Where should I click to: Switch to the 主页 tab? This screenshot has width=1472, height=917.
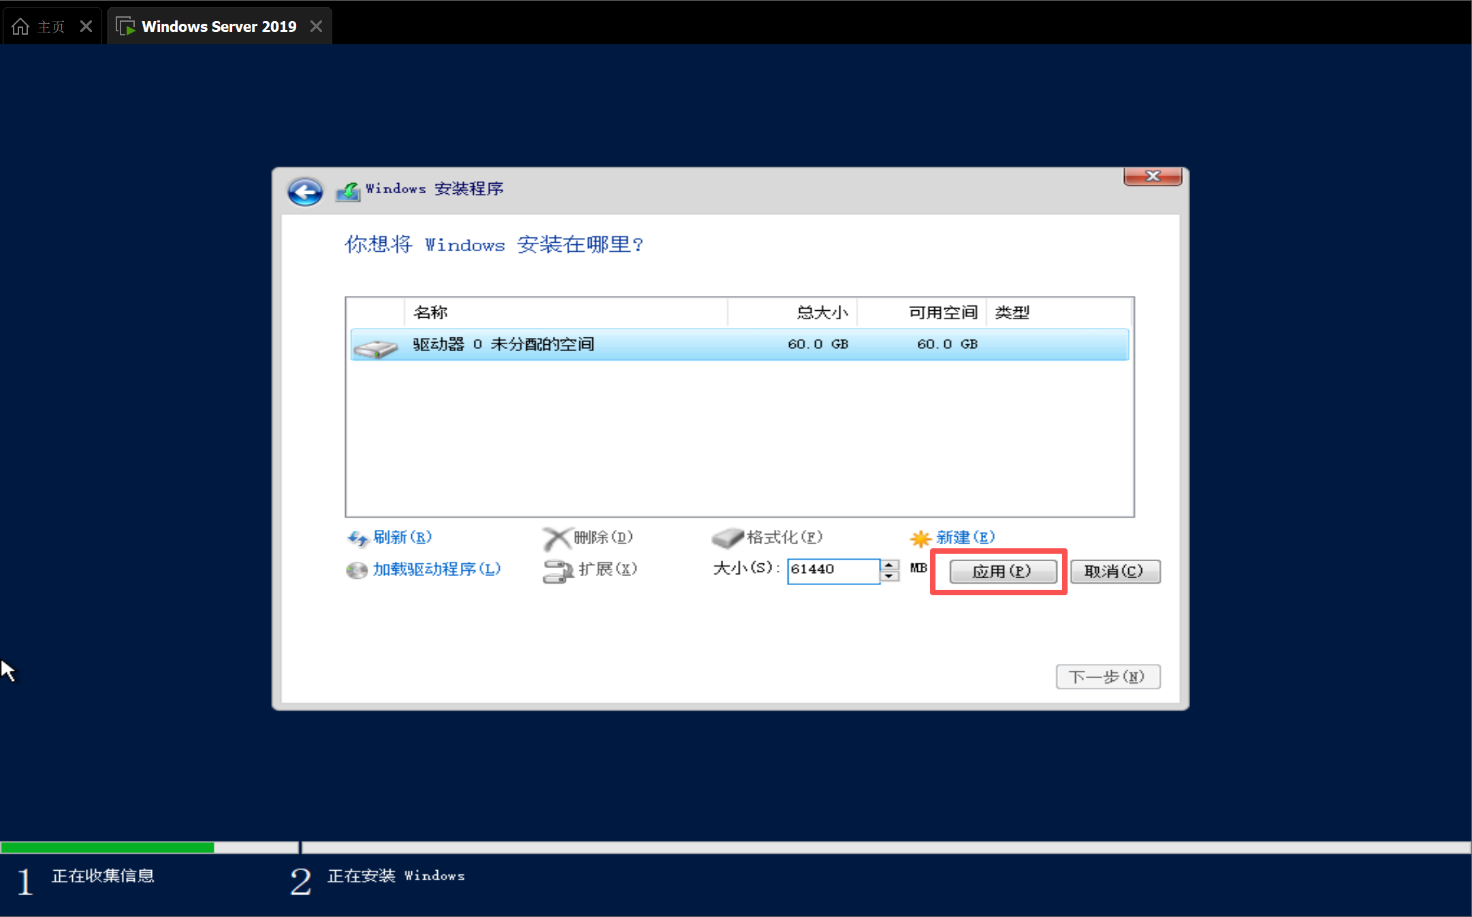point(52,27)
